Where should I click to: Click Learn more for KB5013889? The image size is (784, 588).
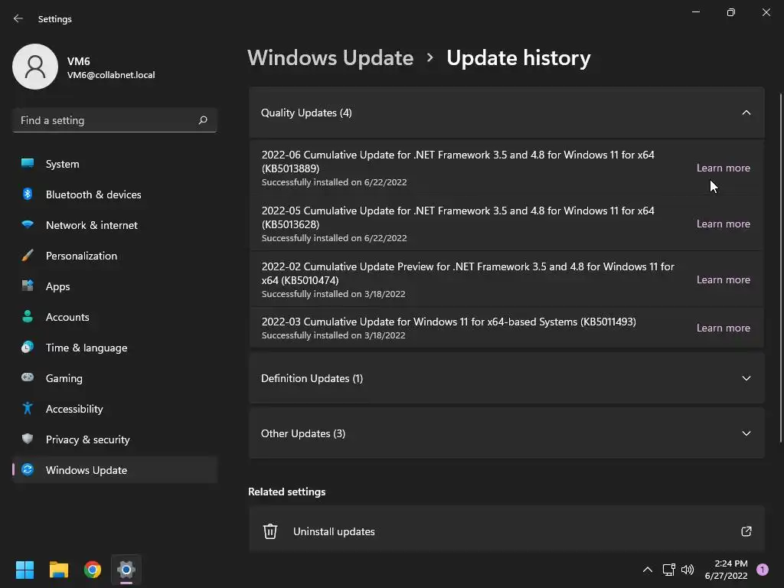(x=723, y=168)
